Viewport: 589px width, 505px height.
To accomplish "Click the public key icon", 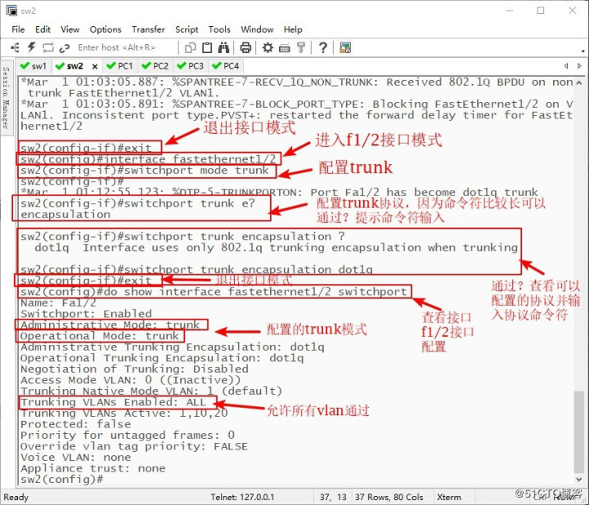I will click(x=301, y=47).
